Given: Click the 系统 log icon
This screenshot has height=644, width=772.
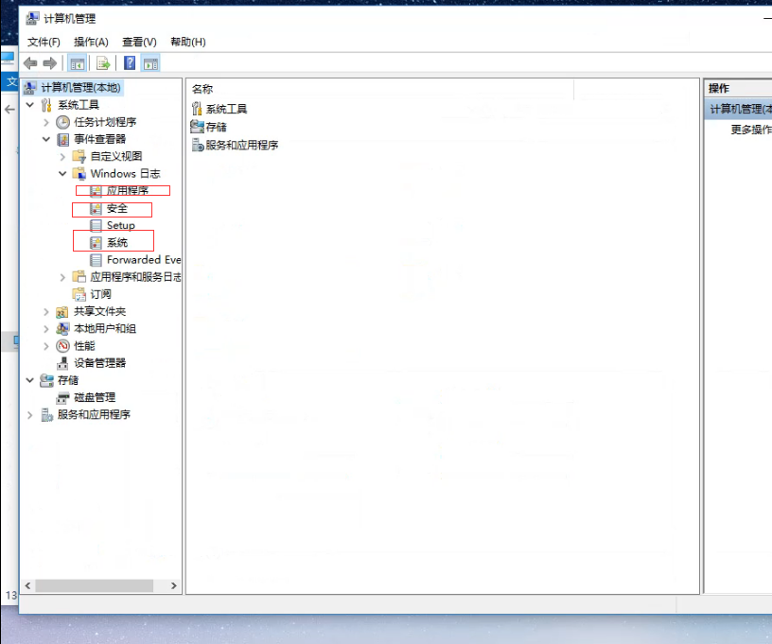Looking at the screenshot, I should coord(96,242).
